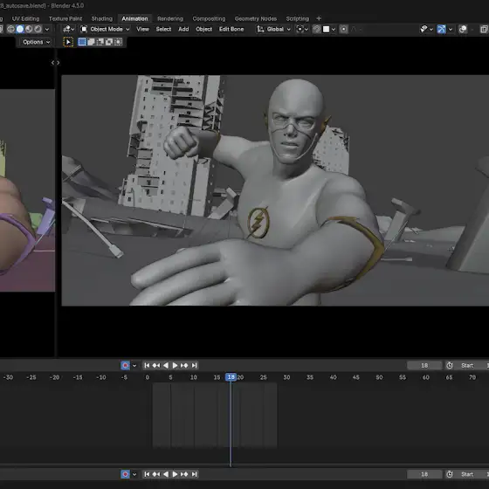Open the object visibility and selectability filter
The width and height of the screenshot is (489, 489).
[x=424, y=29]
